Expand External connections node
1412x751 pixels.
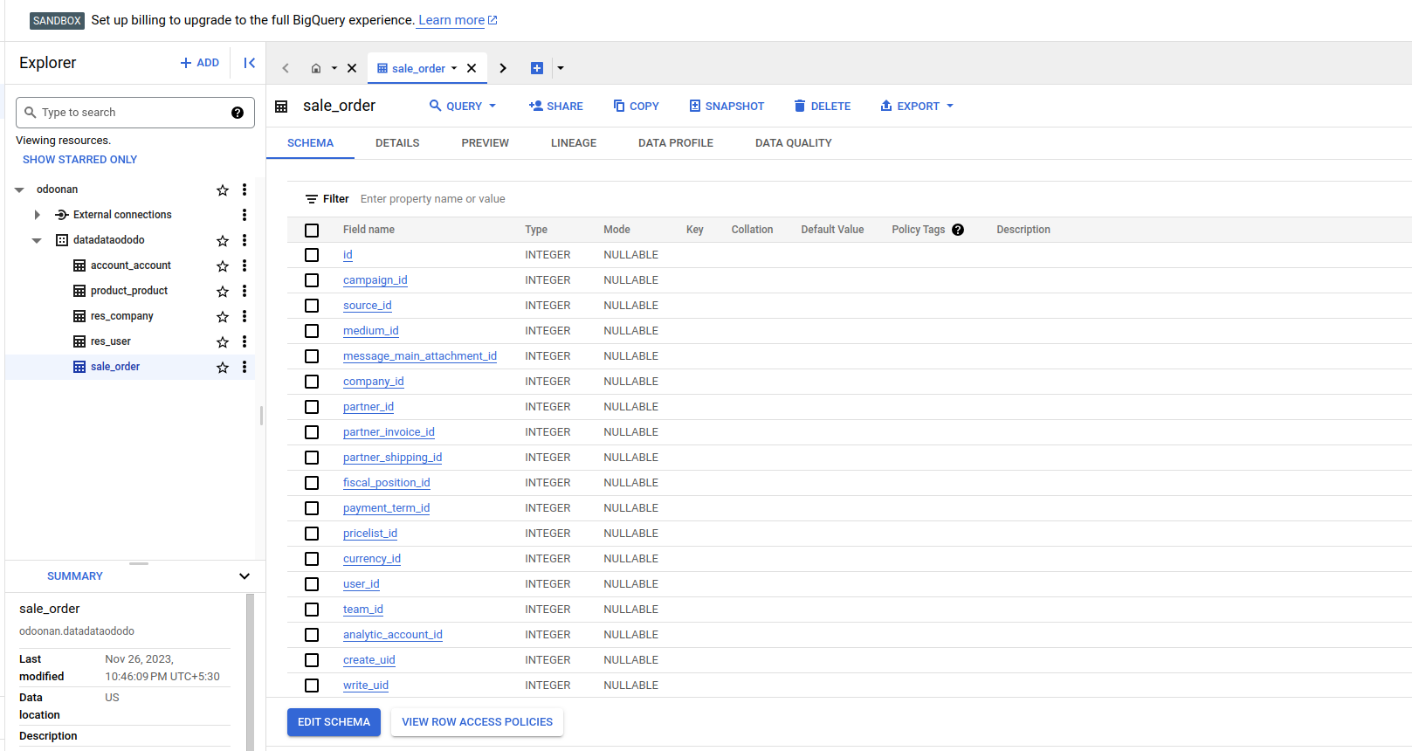click(37, 215)
